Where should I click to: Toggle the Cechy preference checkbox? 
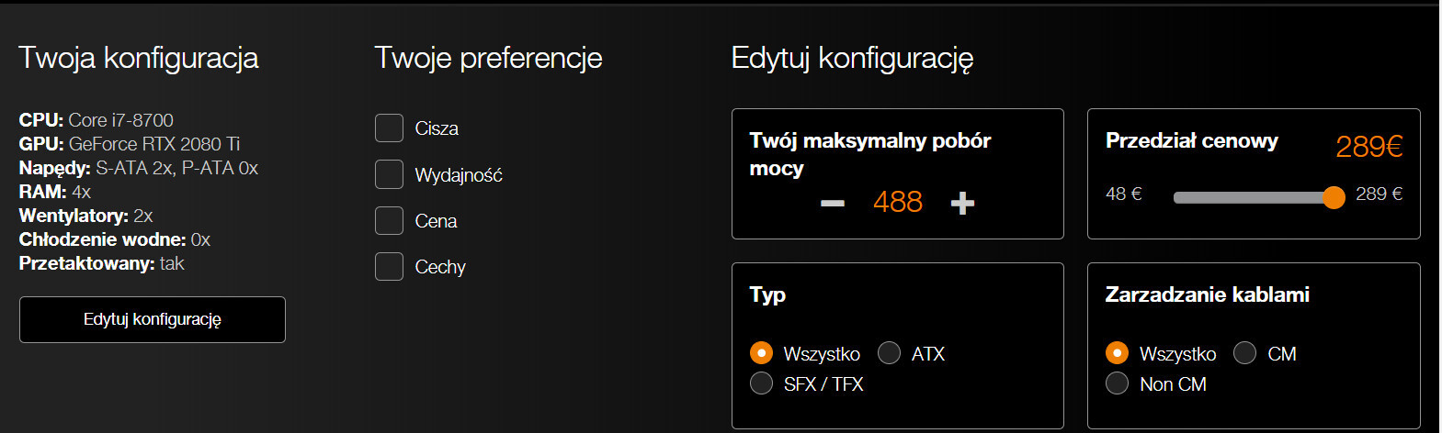click(x=389, y=266)
